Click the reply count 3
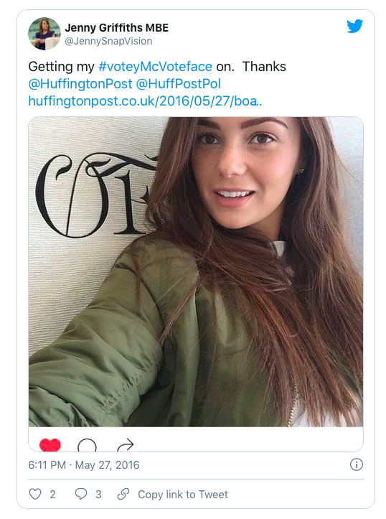Viewport: 386px width, 519px height. pos(98,494)
